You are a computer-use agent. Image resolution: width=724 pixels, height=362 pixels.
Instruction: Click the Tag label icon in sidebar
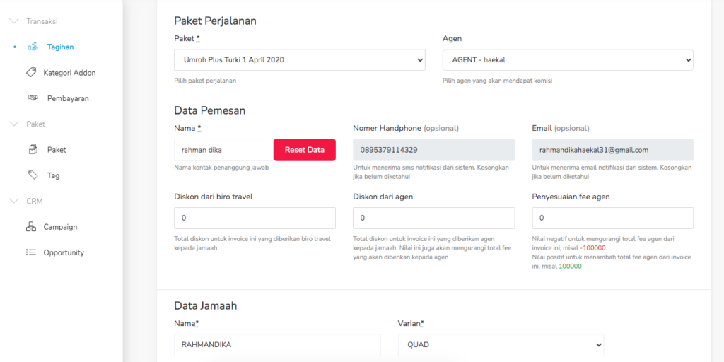[x=33, y=175]
